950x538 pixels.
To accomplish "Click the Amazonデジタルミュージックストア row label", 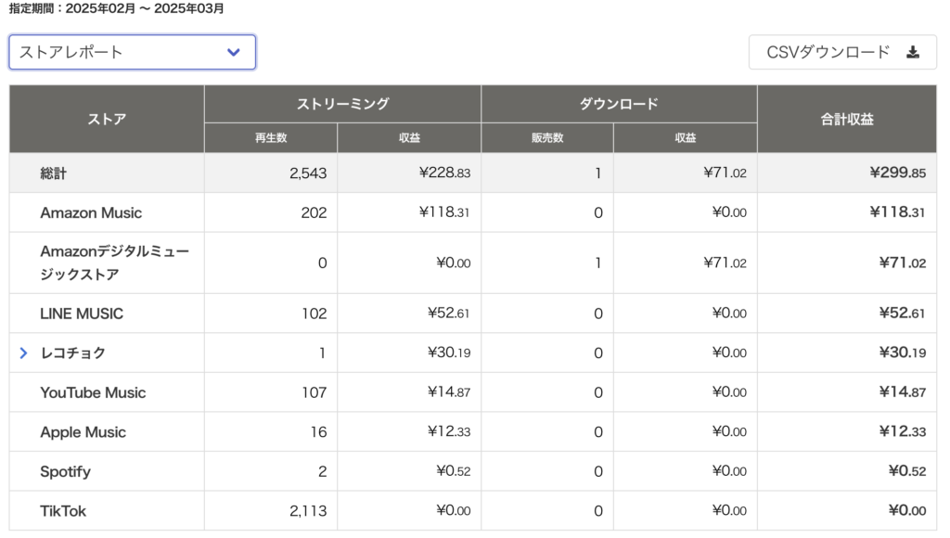I will pyautogui.click(x=114, y=263).
